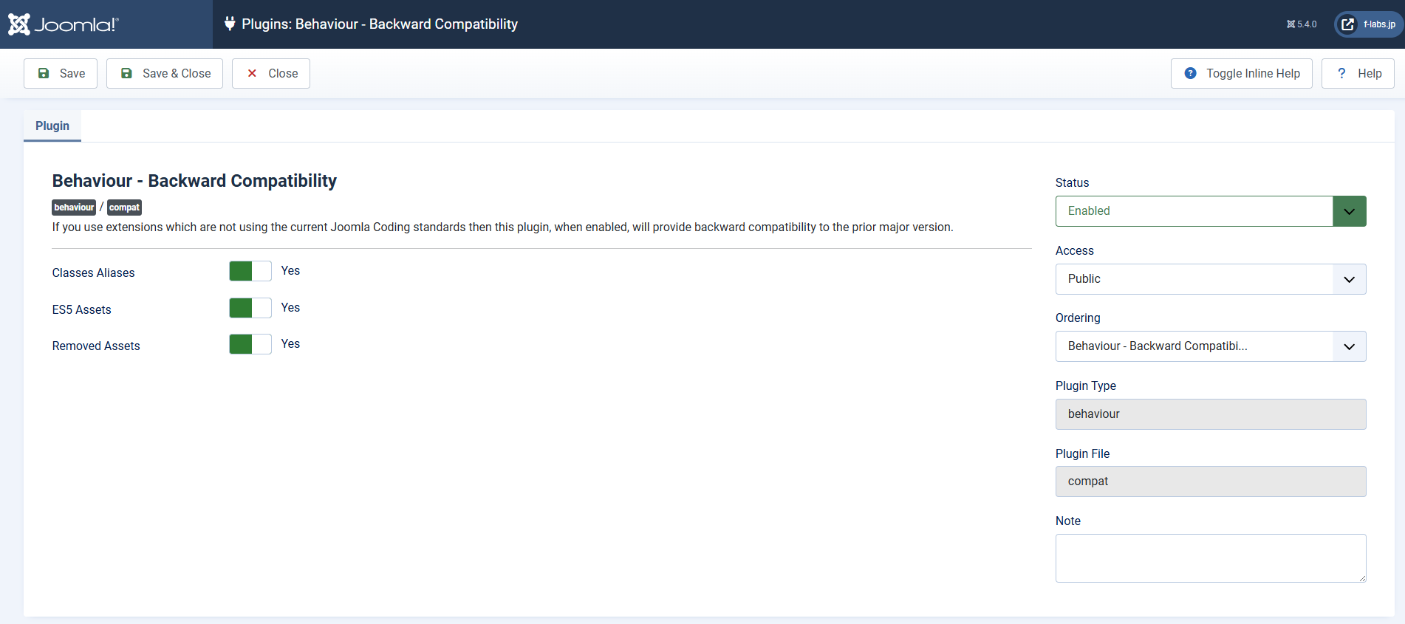1405x624 pixels.
Task: Toggle the Classes Aliases switch
Action: pyautogui.click(x=250, y=271)
